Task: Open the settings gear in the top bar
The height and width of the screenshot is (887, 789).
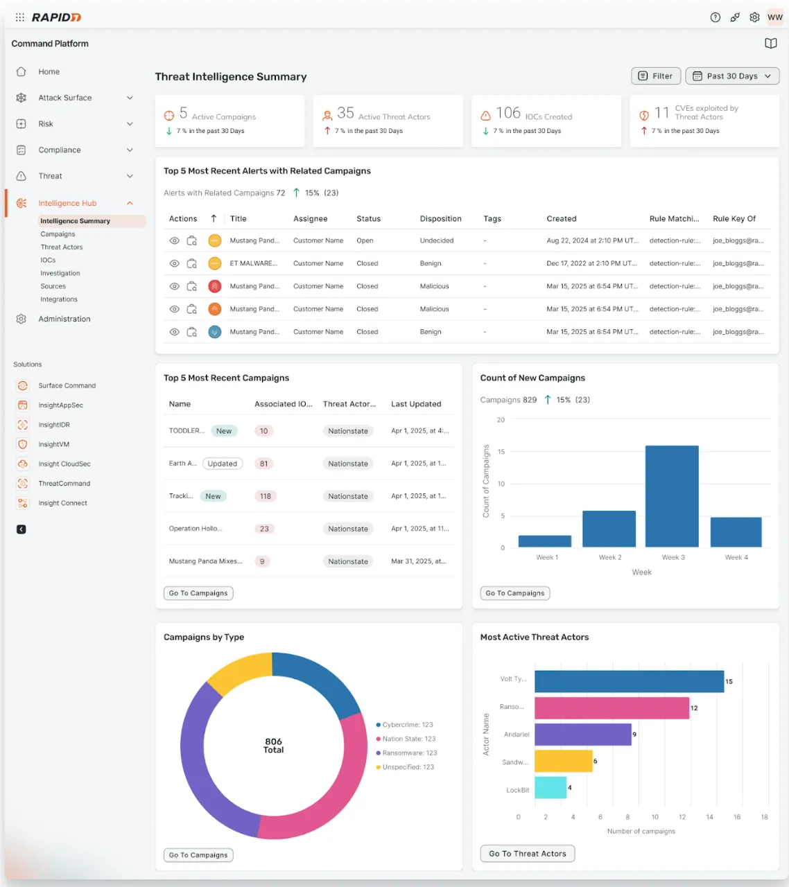Action: (754, 17)
